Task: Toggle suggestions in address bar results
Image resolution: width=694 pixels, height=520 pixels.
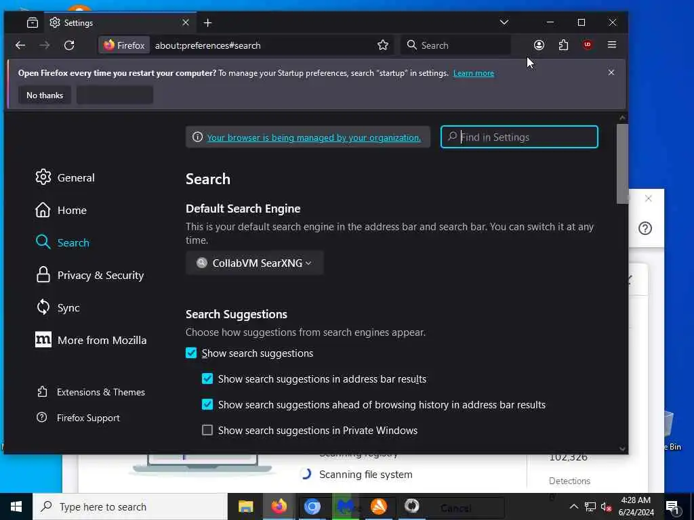Action: (207, 378)
